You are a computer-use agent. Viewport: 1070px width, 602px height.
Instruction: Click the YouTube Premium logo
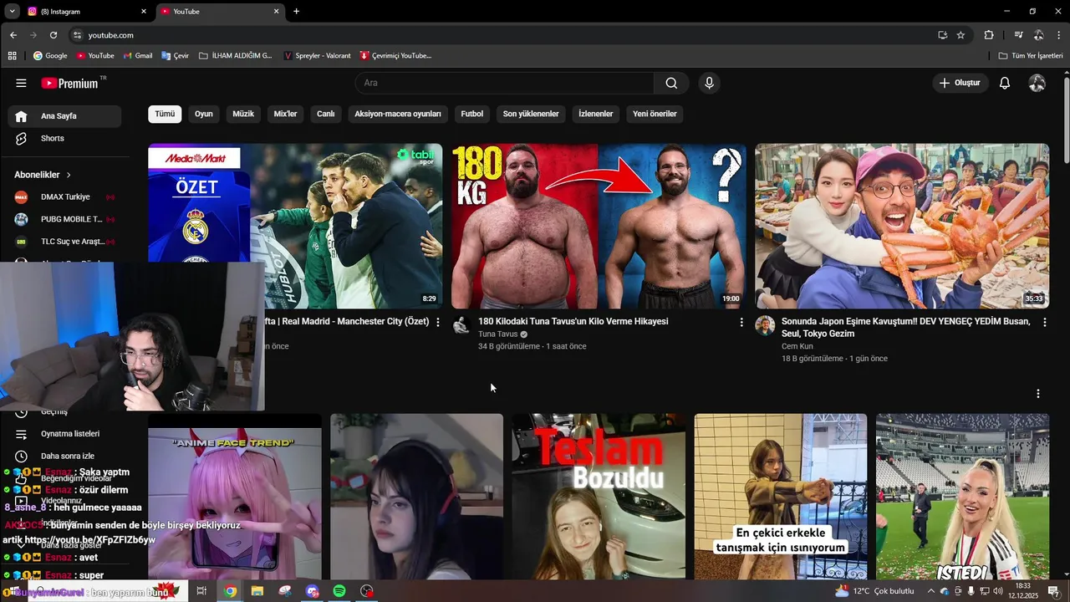70,83
